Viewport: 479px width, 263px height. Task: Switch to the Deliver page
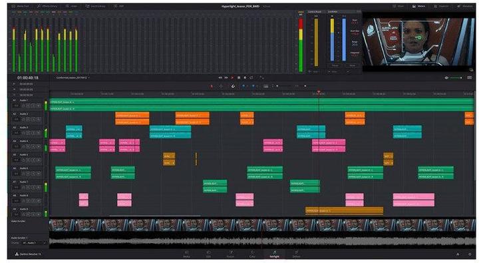pyautogui.click(x=296, y=254)
